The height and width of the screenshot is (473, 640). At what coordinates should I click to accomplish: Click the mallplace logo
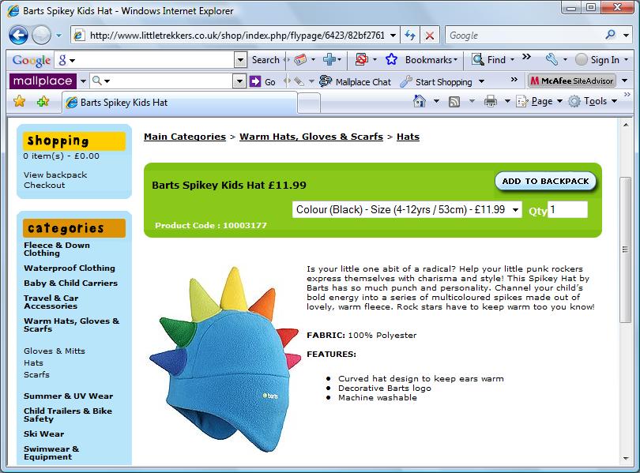pos(43,81)
